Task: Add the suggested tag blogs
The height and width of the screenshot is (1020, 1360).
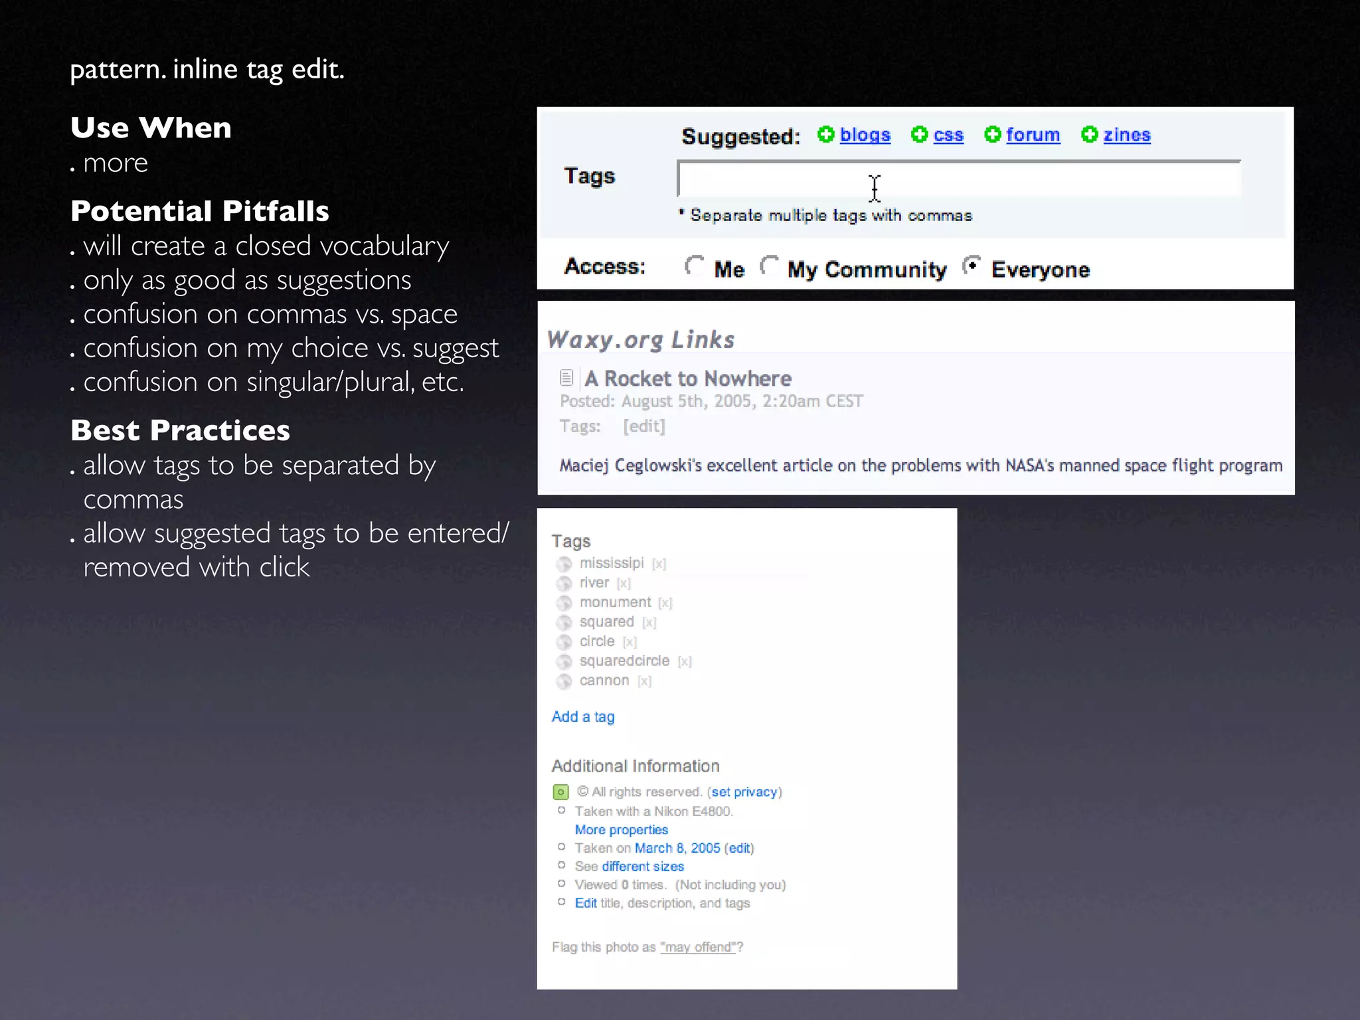Action: [865, 135]
